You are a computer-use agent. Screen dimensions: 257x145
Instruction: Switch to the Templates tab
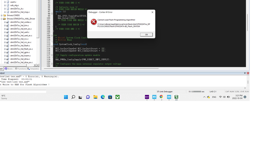[33, 69]
